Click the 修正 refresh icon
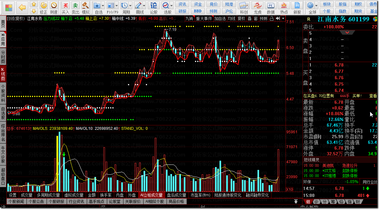Screen dimensions: 380x210 click(44, 5)
